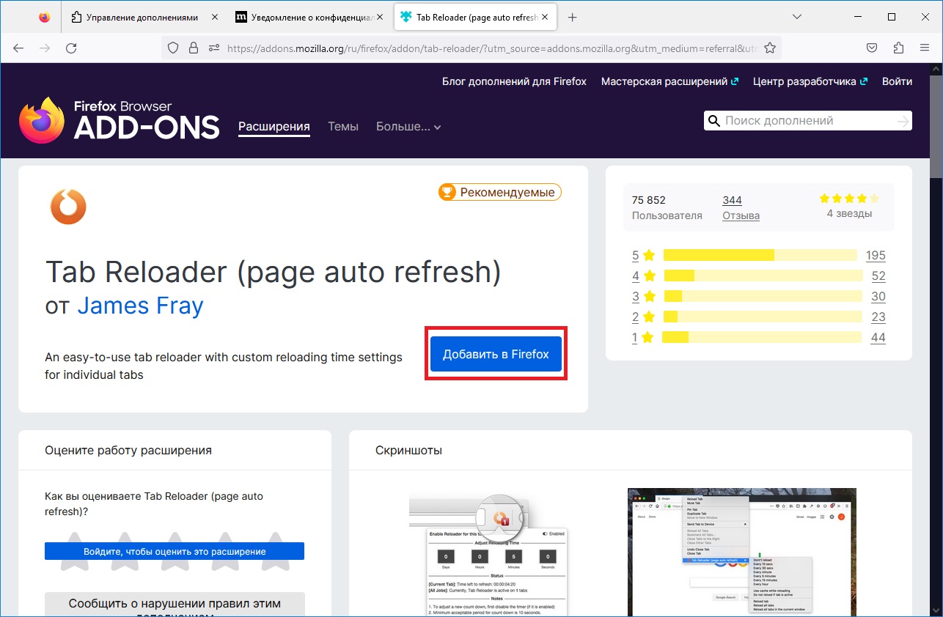Click Войдите, чтобы оценить это расширение button

coord(175,551)
